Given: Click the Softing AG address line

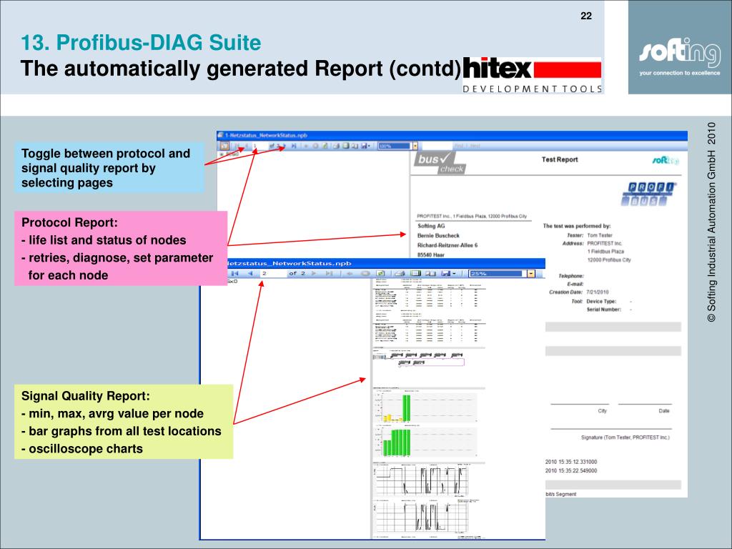Looking at the screenshot, I should (431, 226).
